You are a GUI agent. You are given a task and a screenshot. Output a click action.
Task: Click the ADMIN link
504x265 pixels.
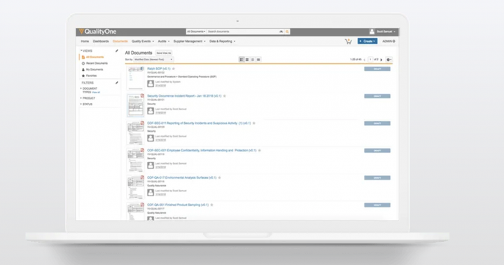pyautogui.click(x=388, y=41)
